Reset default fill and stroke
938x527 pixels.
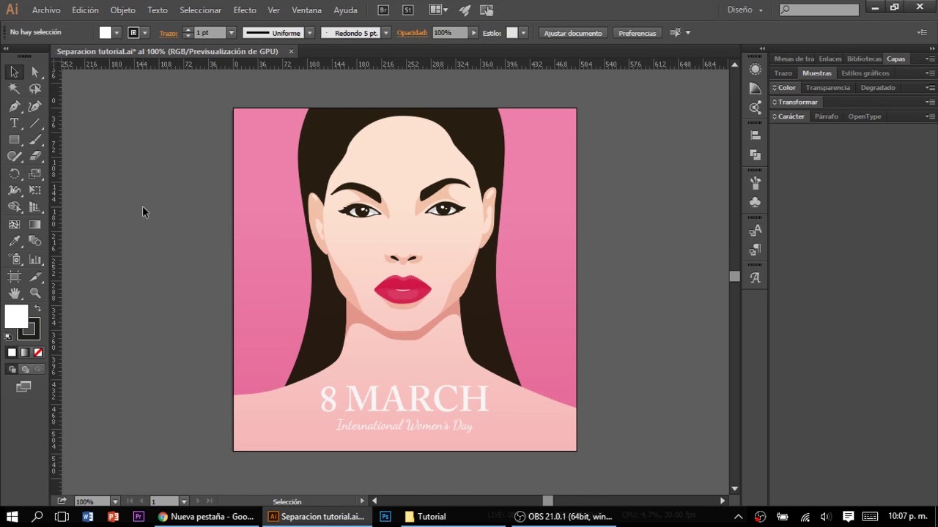[8, 337]
